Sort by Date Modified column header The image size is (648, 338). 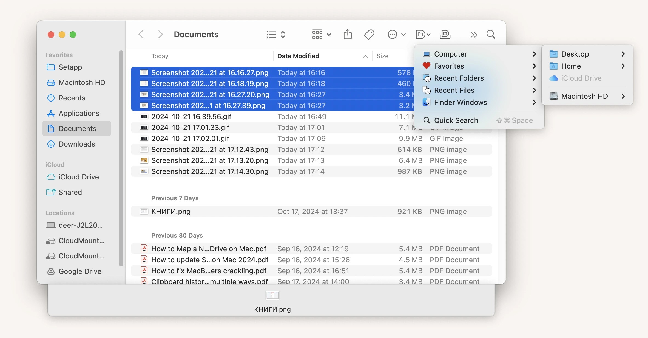pyautogui.click(x=298, y=56)
